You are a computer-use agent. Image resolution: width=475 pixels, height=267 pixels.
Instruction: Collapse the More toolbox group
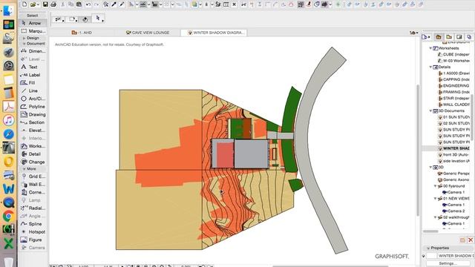(x=24, y=169)
